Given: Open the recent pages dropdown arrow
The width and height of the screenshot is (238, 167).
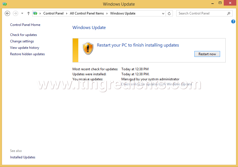Looking at the screenshot, I should click(x=22, y=13).
